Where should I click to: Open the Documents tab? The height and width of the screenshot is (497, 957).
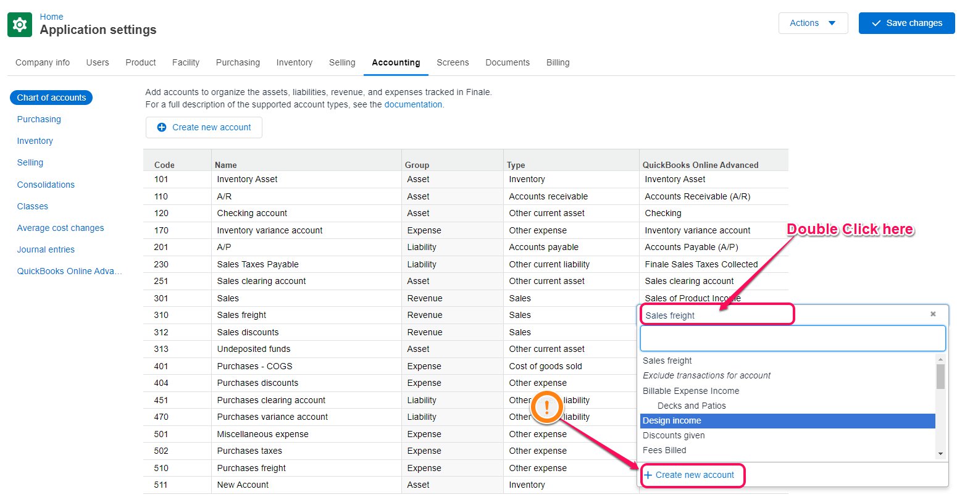508,62
